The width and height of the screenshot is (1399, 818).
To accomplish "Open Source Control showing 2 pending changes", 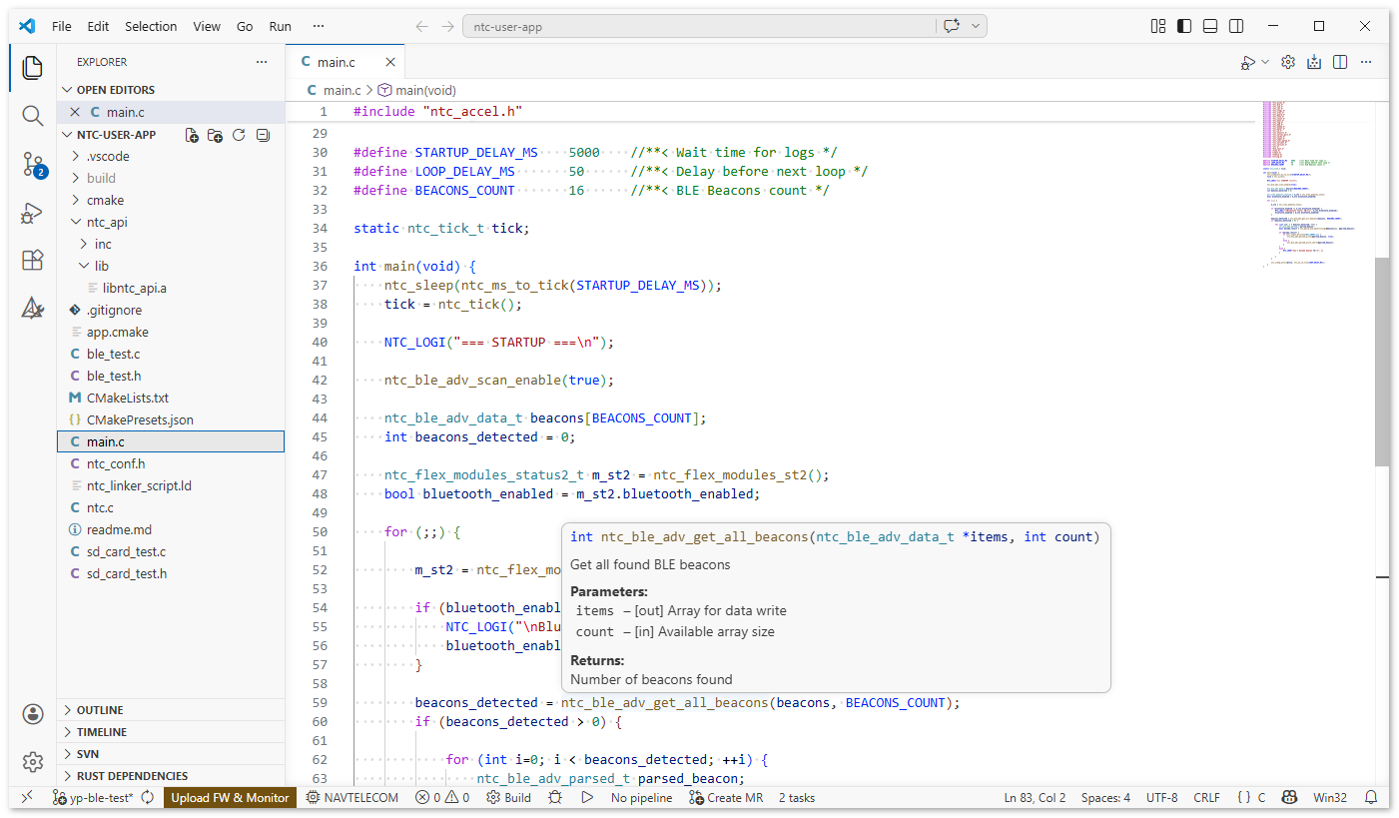I will 32,165.
